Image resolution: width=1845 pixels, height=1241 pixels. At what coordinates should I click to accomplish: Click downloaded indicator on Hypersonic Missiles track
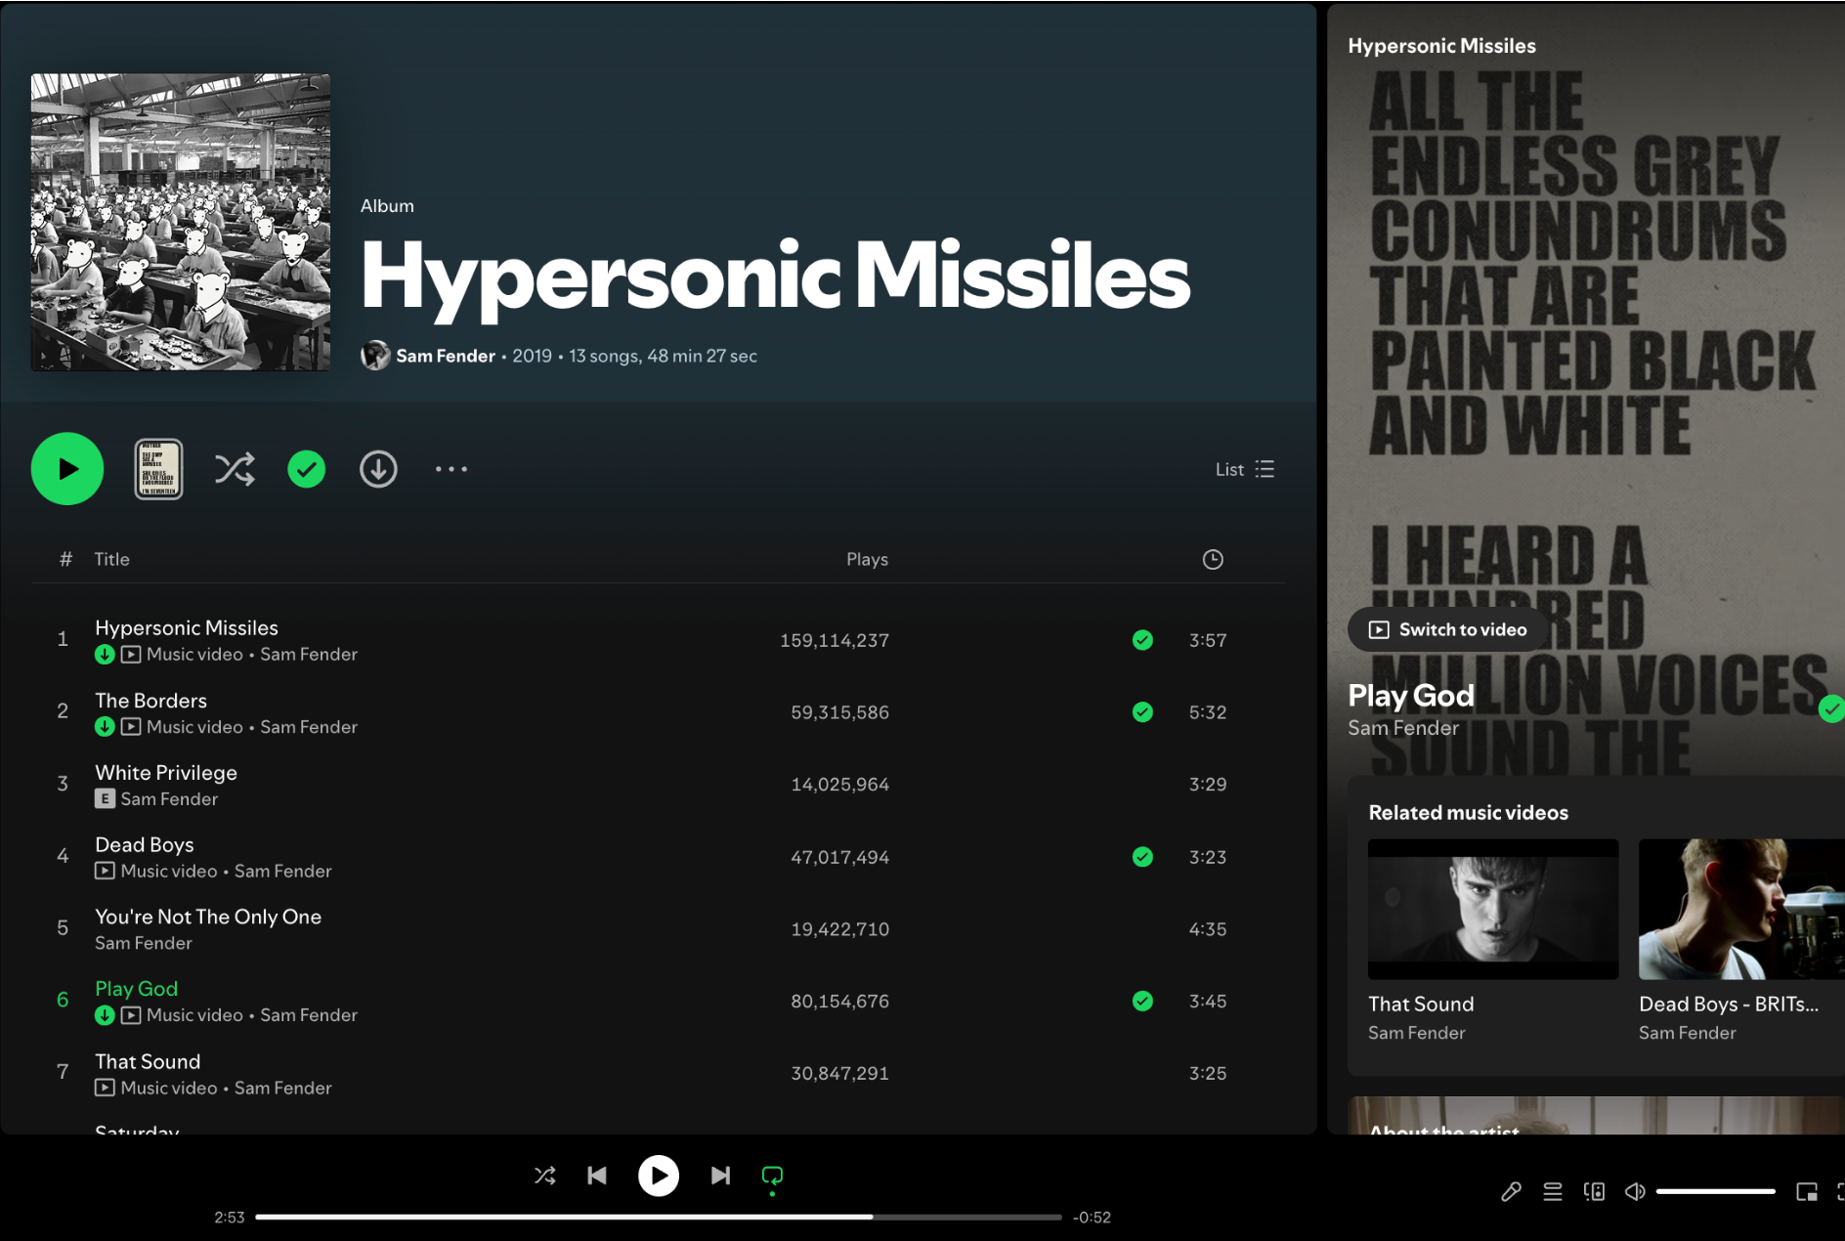[105, 655]
